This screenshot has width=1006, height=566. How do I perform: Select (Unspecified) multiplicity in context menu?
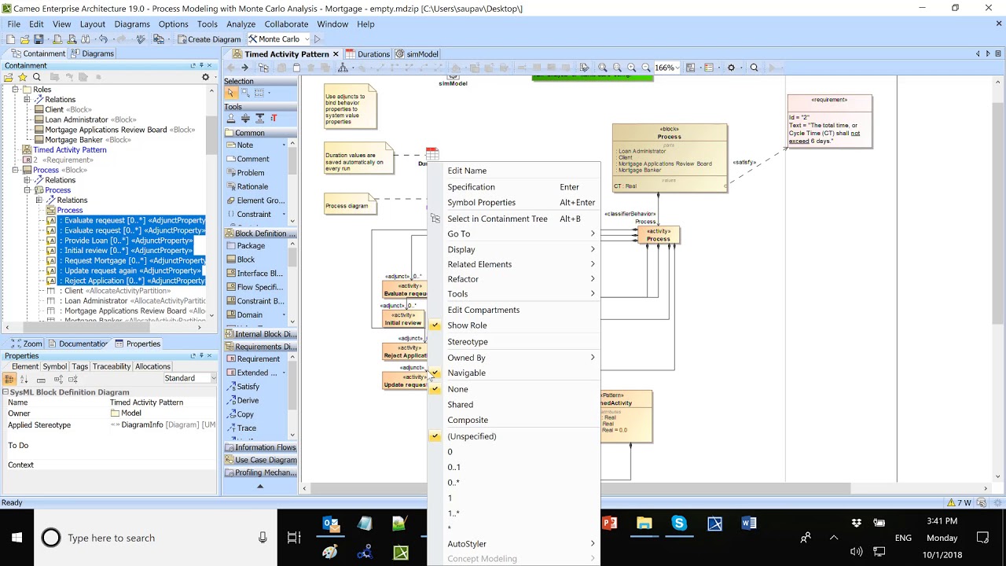(x=514, y=436)
